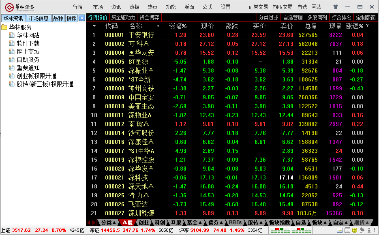Click the red left-right arrows beside 分类 tab
Image resolution: width=379 pixels, height=235 pixels.
tap(91, 222)
